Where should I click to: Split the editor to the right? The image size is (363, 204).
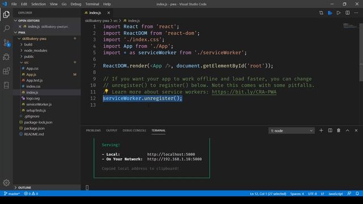click(x=348, y=12)
